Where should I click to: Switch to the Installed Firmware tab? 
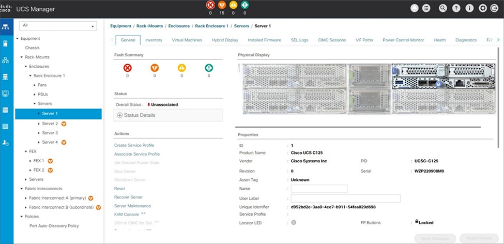[x=264, y=40]
